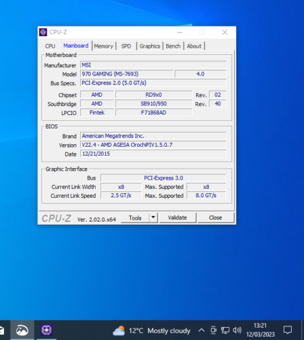Click the LPCIO vendor Fintek
Image resolution: width=304 pixels, height=340 pixels.
(x=97, y=112)
